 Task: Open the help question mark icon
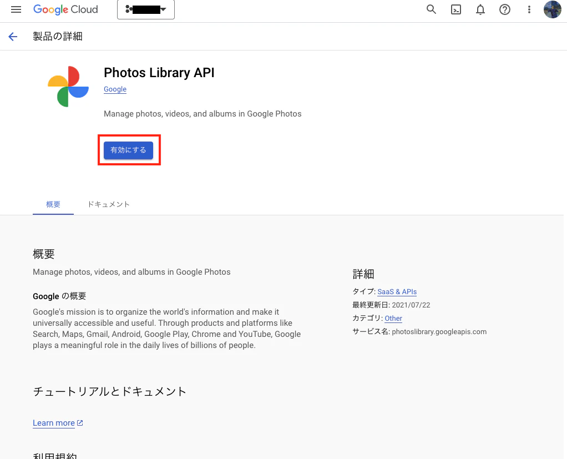point(505,9)
